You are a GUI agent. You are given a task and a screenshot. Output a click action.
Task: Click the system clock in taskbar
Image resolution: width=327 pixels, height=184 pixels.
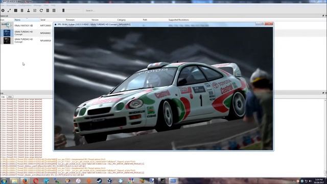coord(319,181)
